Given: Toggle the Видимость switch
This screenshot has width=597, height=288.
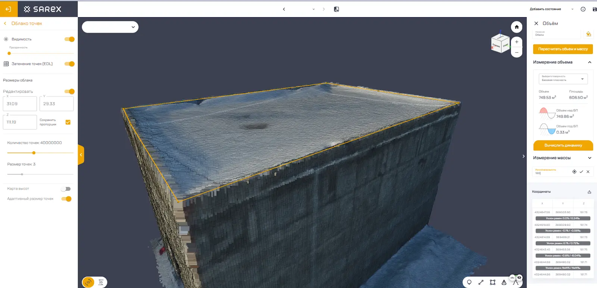Looking at the screenshot, I should point(69,39).
